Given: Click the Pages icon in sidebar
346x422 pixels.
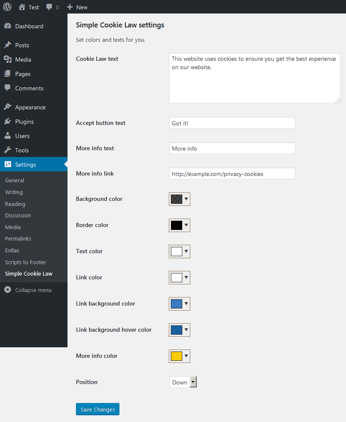Looking at the screenshot, I should point(8,73).
